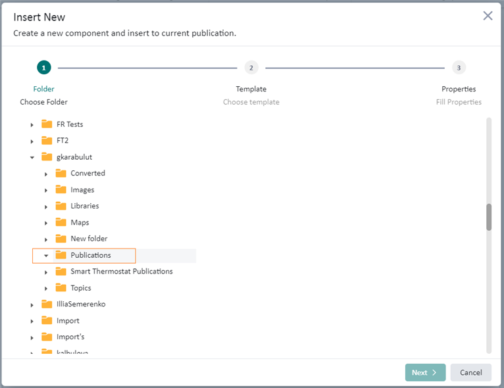Expand the Converted folder arrow

[x=46, y=174]
